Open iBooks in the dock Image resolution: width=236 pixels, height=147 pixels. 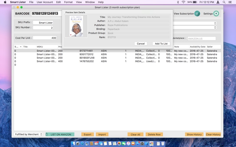133,143
